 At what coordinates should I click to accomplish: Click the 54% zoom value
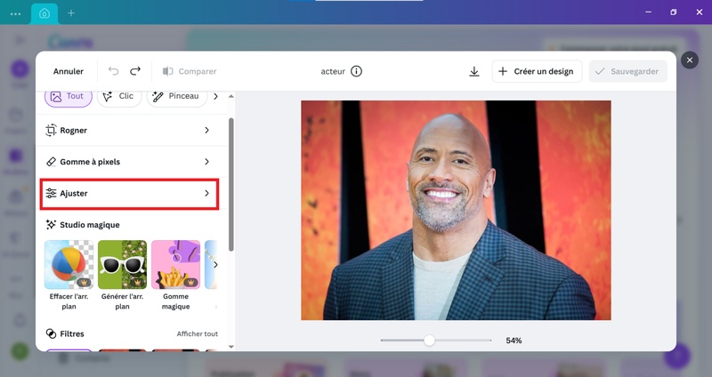pos(514,341)
